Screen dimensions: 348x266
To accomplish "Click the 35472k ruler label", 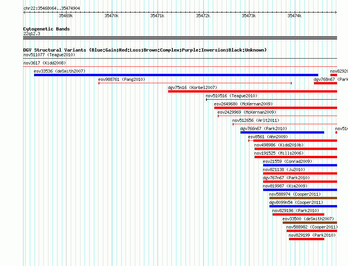I will (203, 16).
